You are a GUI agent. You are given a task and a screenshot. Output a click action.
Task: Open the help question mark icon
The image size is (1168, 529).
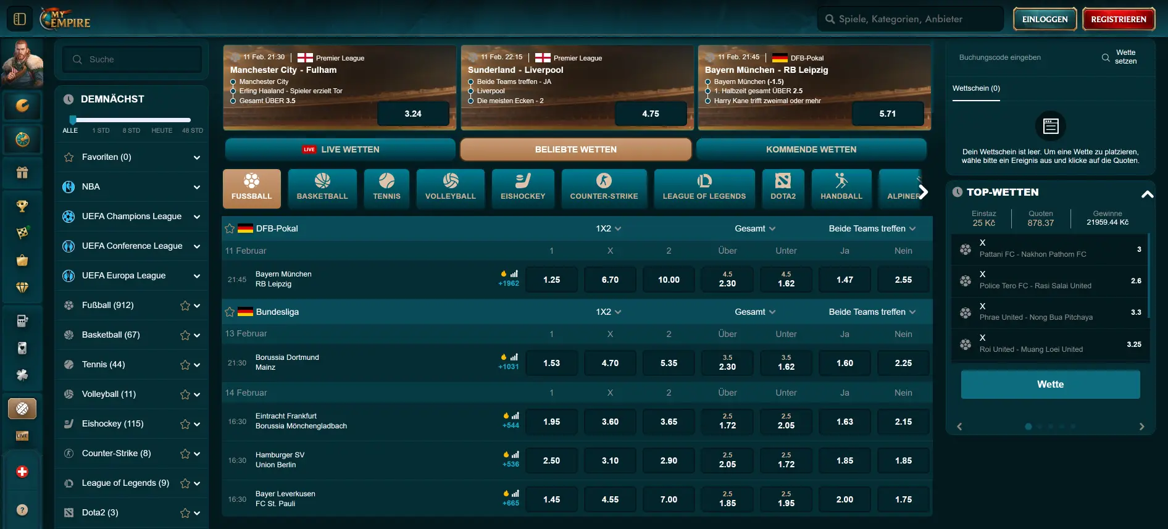pos(22,510)
